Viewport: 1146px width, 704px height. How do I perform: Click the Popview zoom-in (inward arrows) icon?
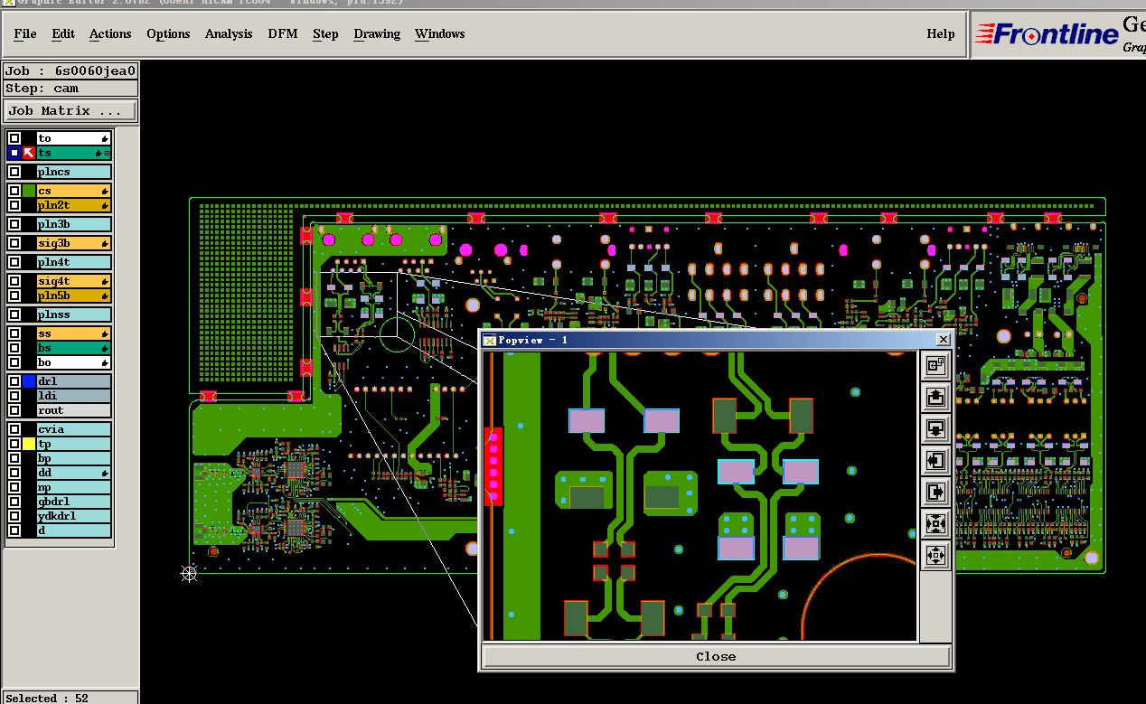pyautogui.click(x=935, y=523)
